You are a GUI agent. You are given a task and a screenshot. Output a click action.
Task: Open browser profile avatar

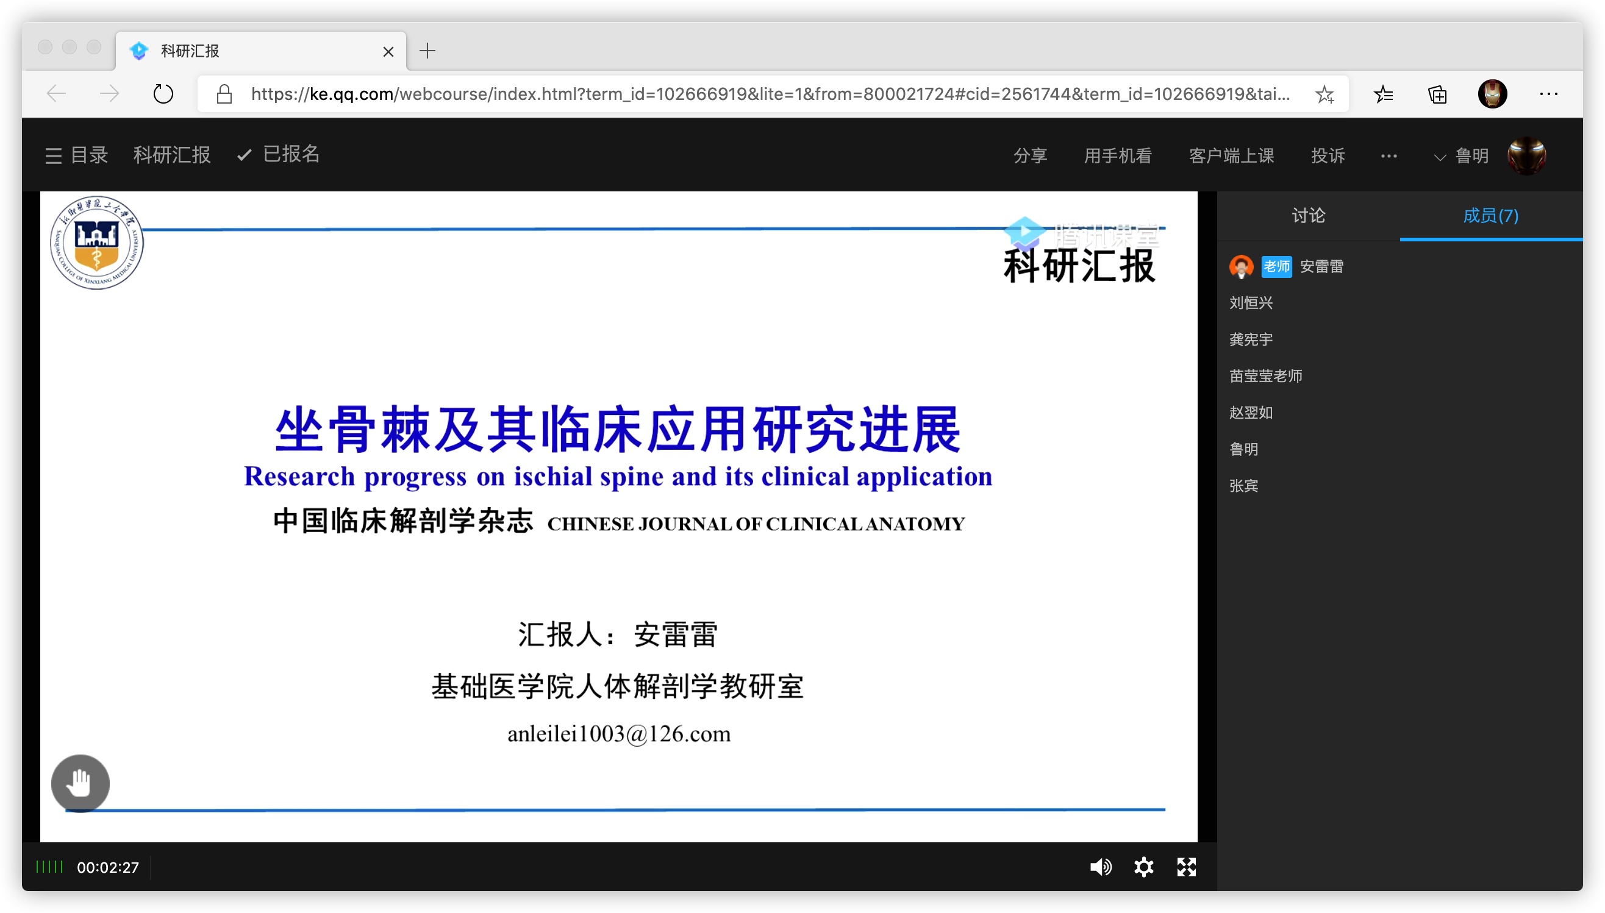(x=1492, y=94)
